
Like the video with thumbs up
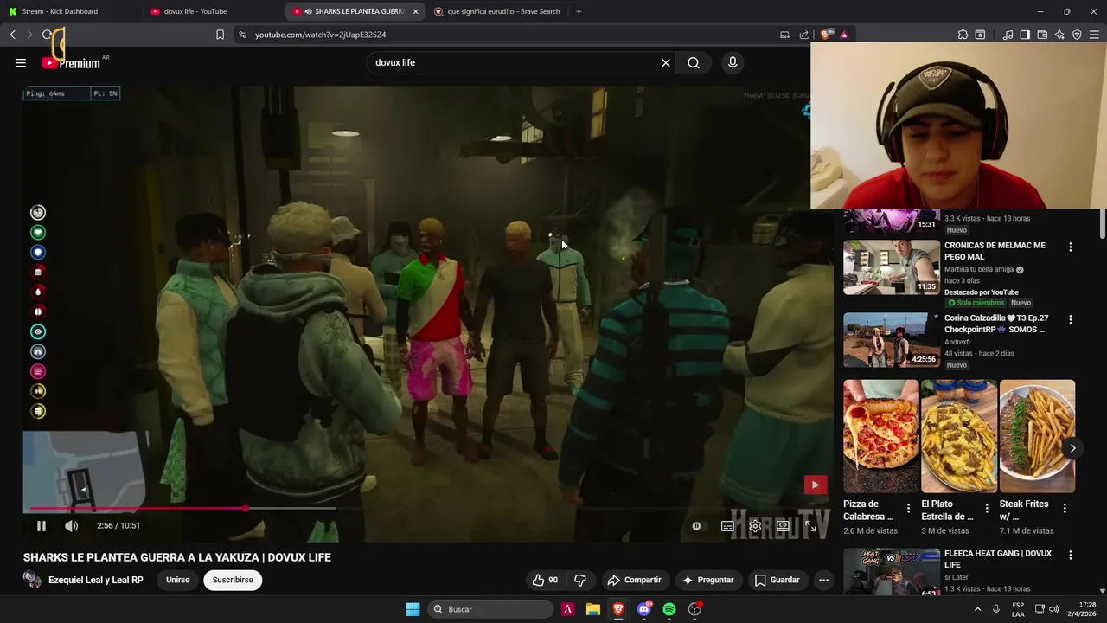point(545,580)
